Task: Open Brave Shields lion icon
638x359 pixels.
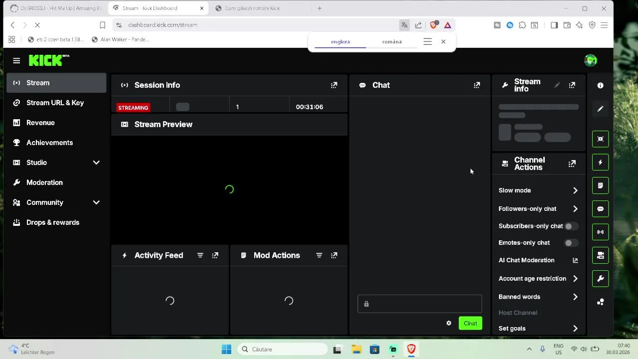Action: point(434,25)
